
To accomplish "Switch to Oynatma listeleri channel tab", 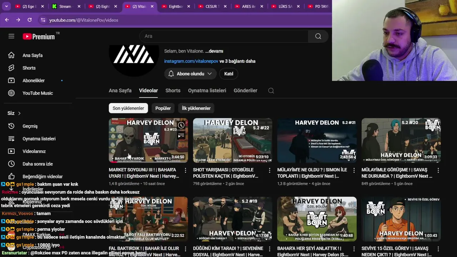I will [207, 91].
